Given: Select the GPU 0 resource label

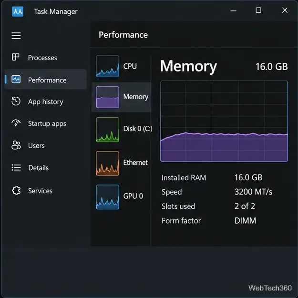Looking at the screenshot, I should coord(133,196).
